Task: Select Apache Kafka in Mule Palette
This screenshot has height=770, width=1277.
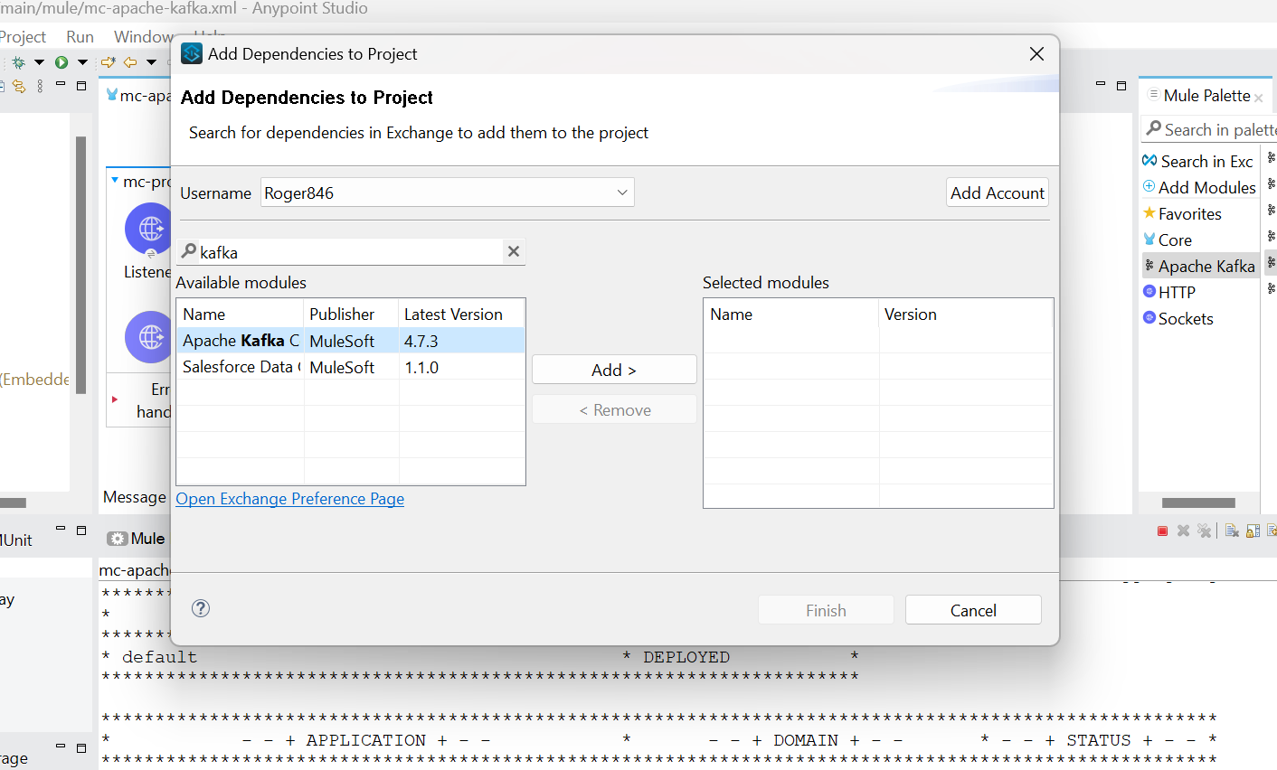Action: pyautogui.click(x=1206, y=266)
